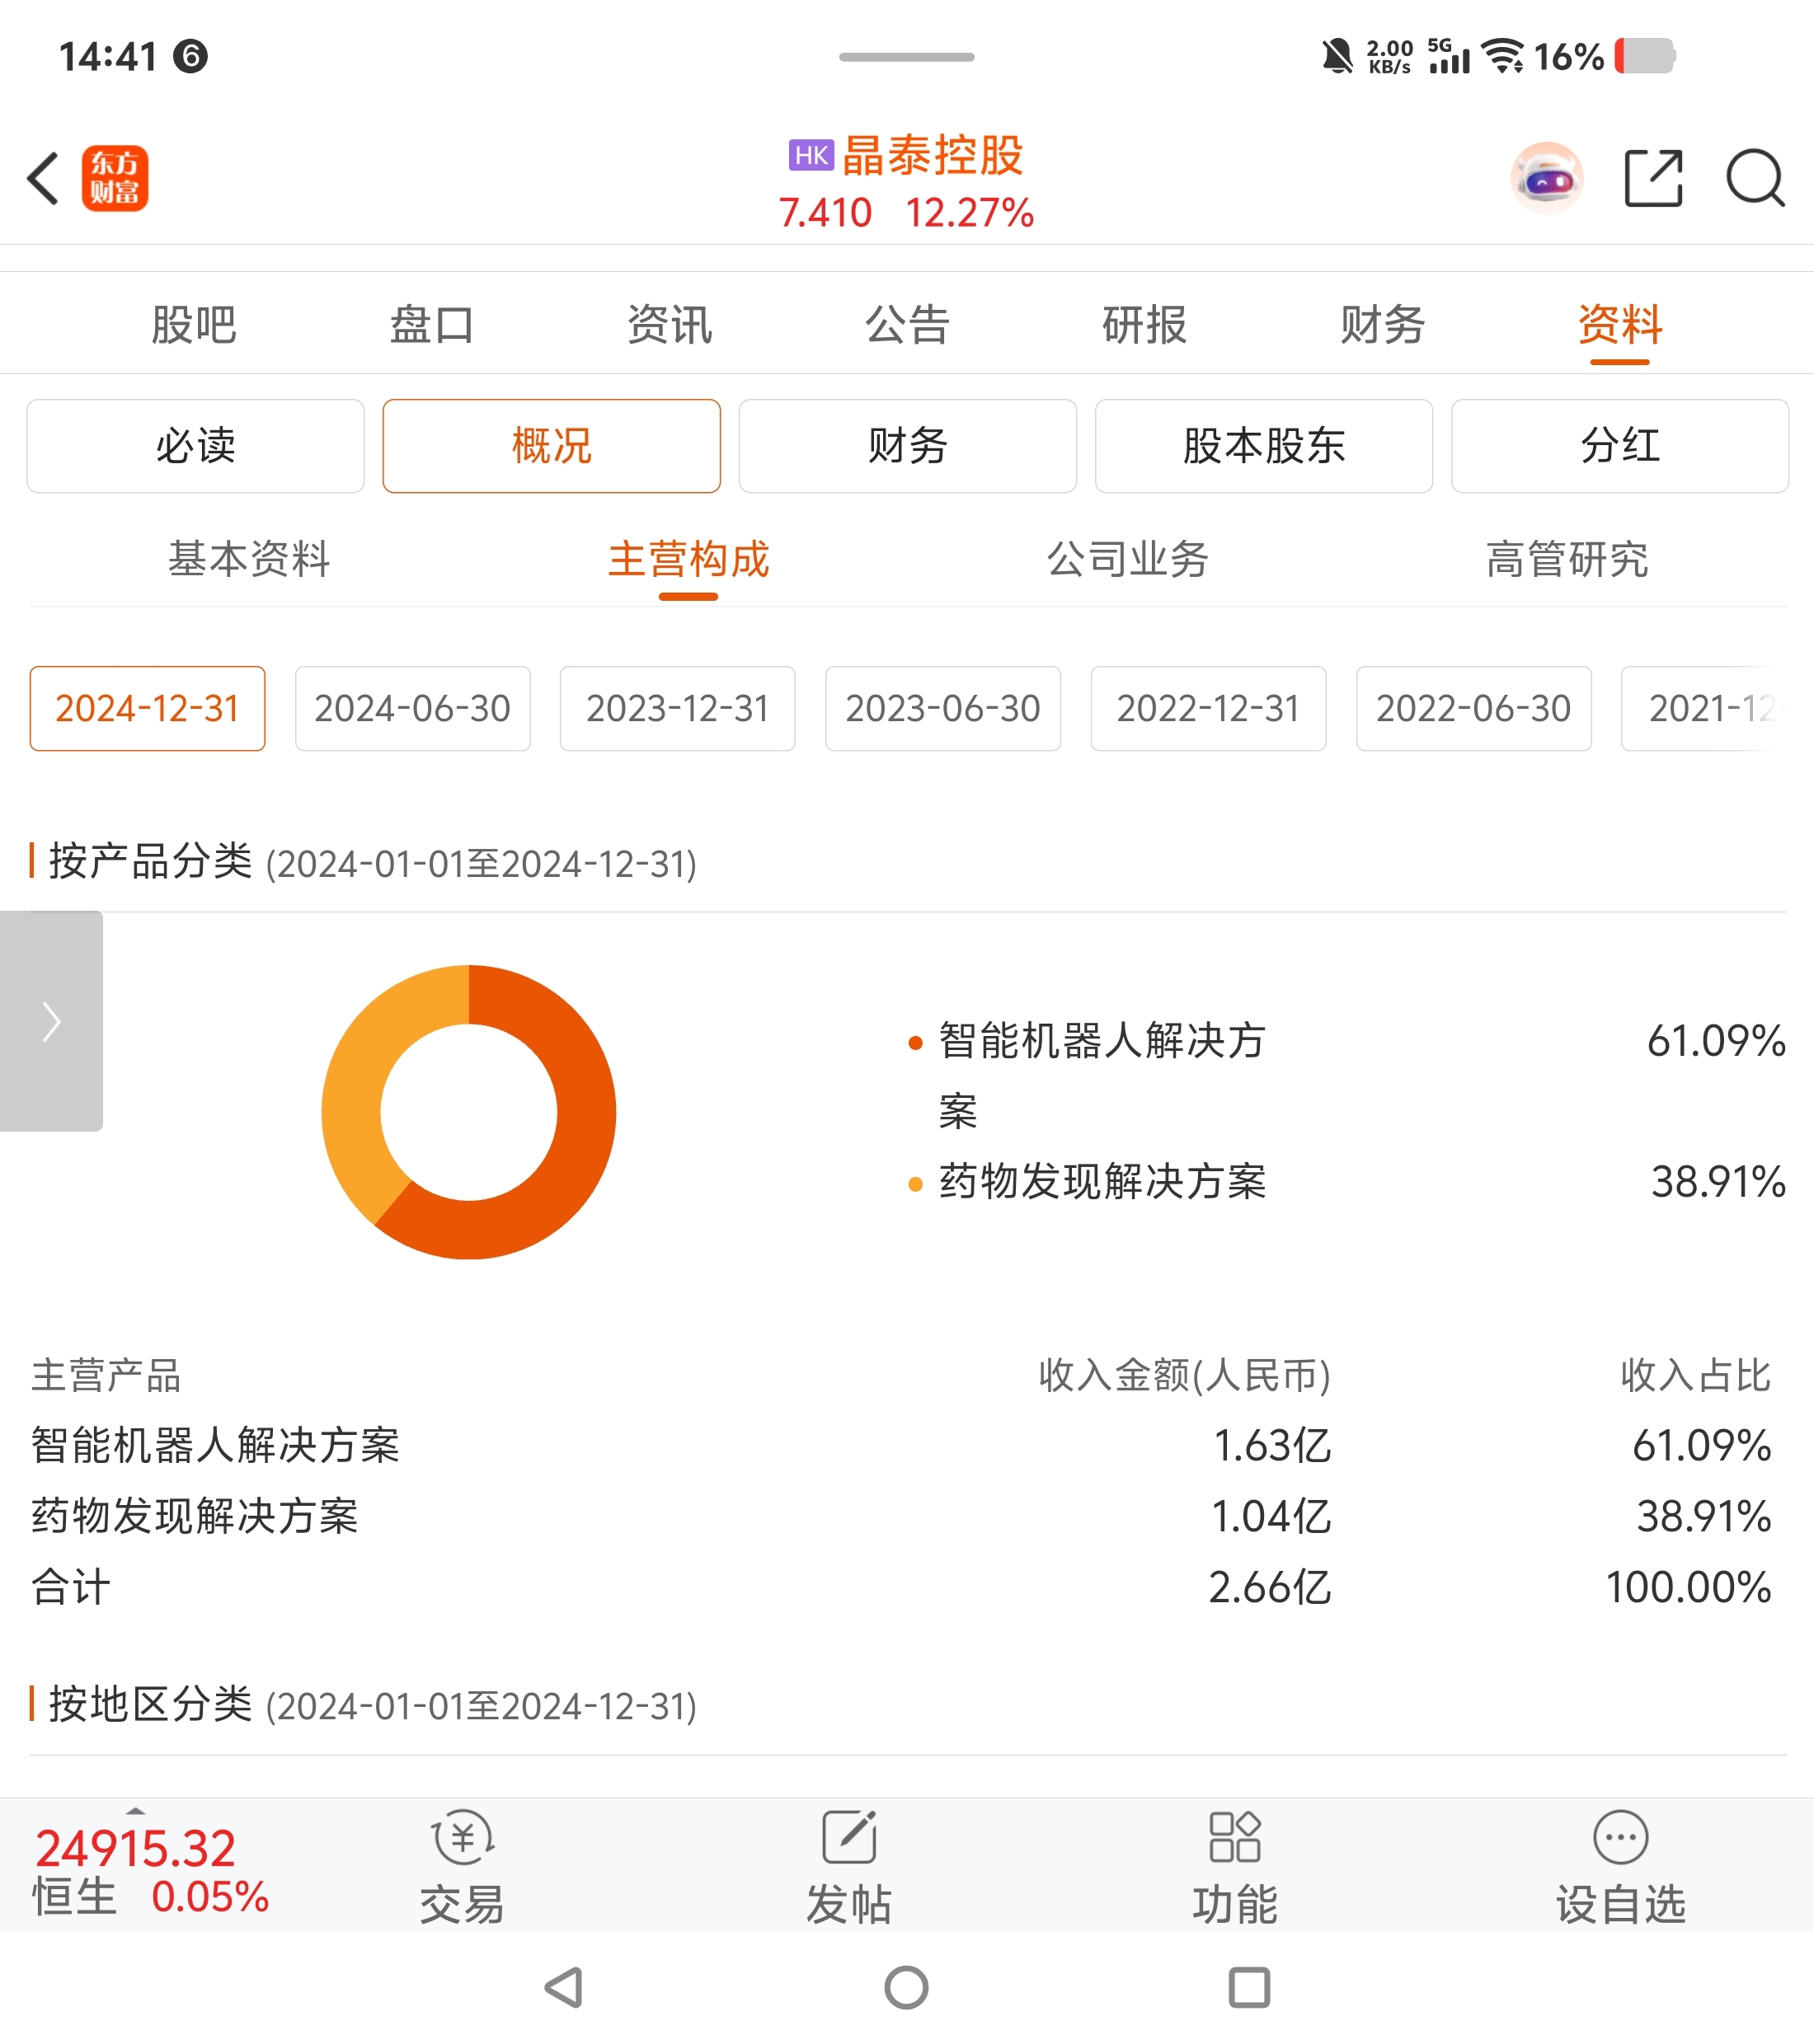Open the 东方财富 logo icon

(115, 179)
